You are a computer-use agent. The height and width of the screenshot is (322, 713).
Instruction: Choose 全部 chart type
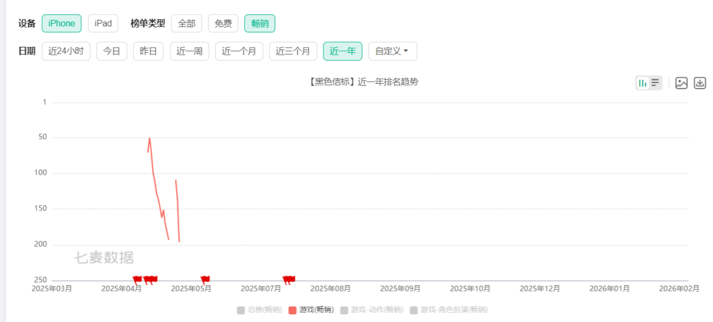(186, 23)
